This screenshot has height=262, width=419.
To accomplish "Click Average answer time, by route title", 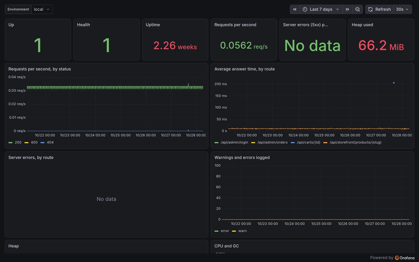I will click(x=245, y=69).
